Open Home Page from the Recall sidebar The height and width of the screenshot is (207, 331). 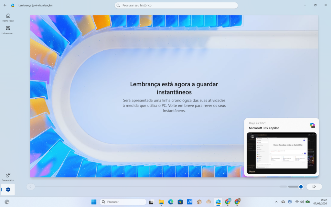7,17
